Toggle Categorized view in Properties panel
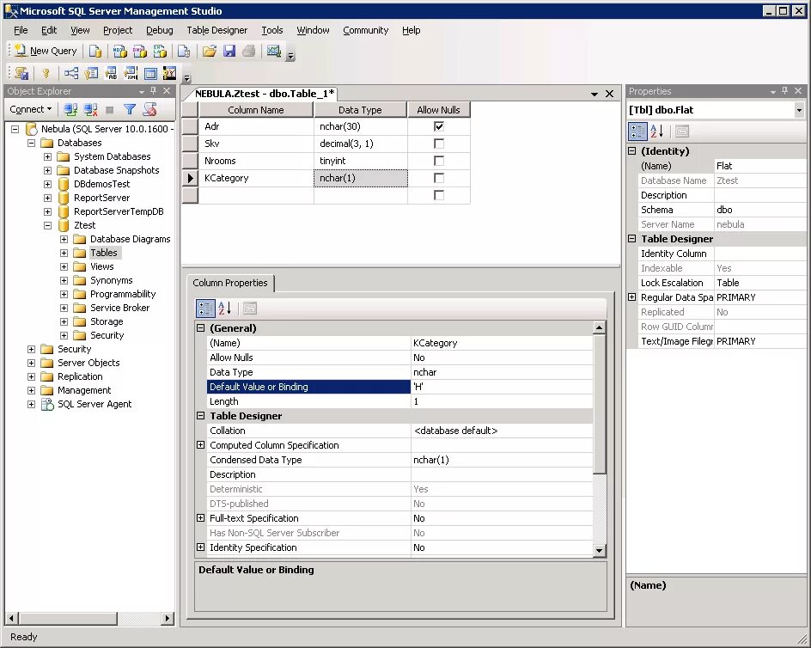The image size is (811, 648). [x=637, y=131]
